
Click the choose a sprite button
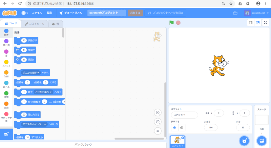point(244,141)
